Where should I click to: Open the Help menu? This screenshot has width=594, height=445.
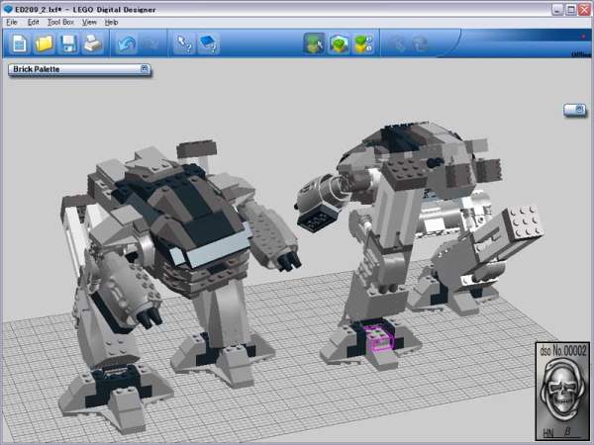click(111, 23)
